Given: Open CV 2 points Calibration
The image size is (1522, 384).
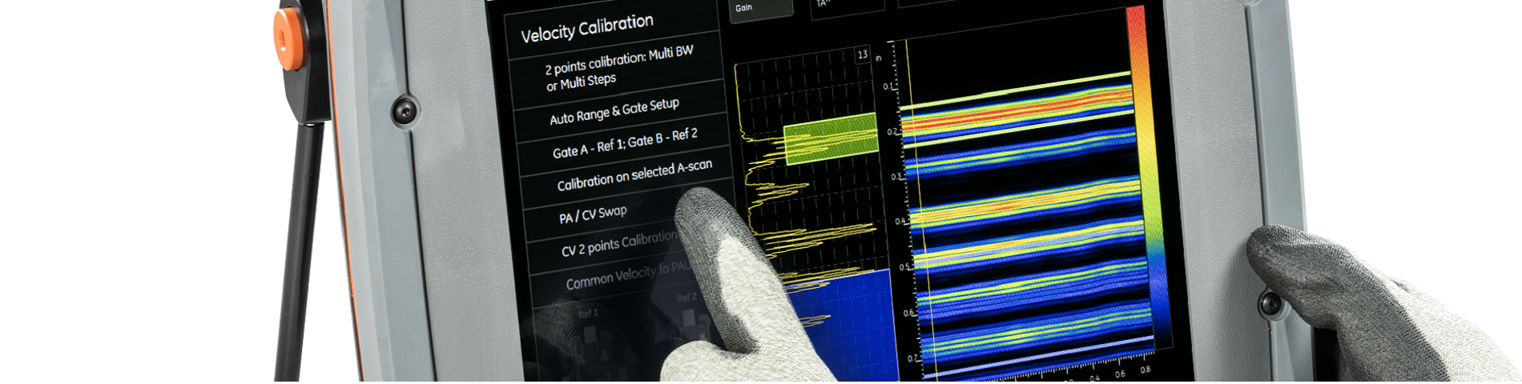Looking at the screenshot, I should pos(618,244).
